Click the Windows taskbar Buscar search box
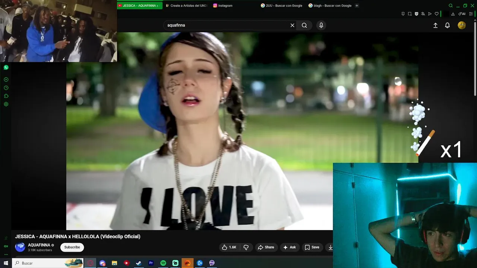Image resolution: width=477 pixels, height=268 pixels. (48, 263)
